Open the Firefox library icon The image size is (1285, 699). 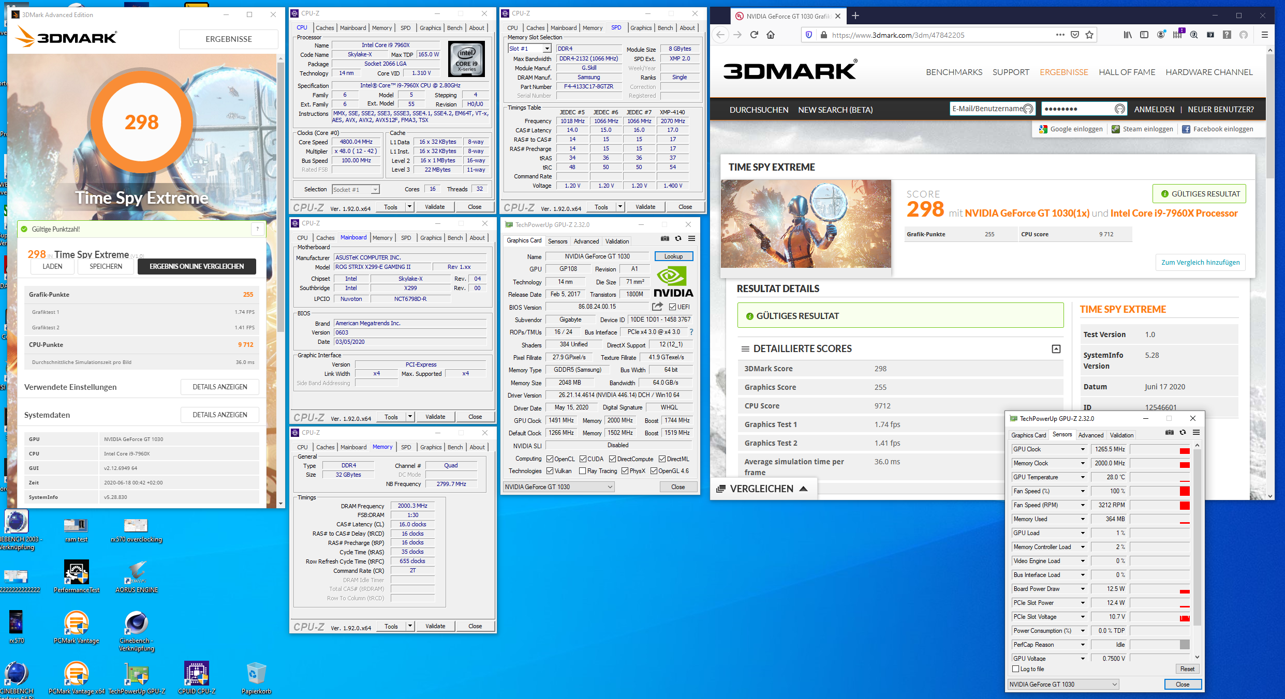[x=1128, y=35]
